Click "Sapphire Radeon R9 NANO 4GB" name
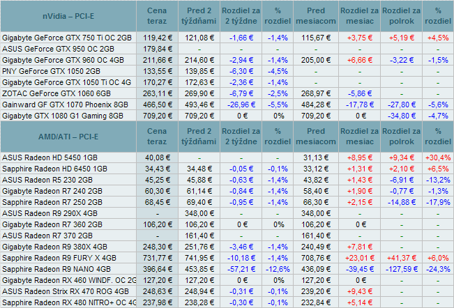 pyautogui.click(x=56, y=269)
